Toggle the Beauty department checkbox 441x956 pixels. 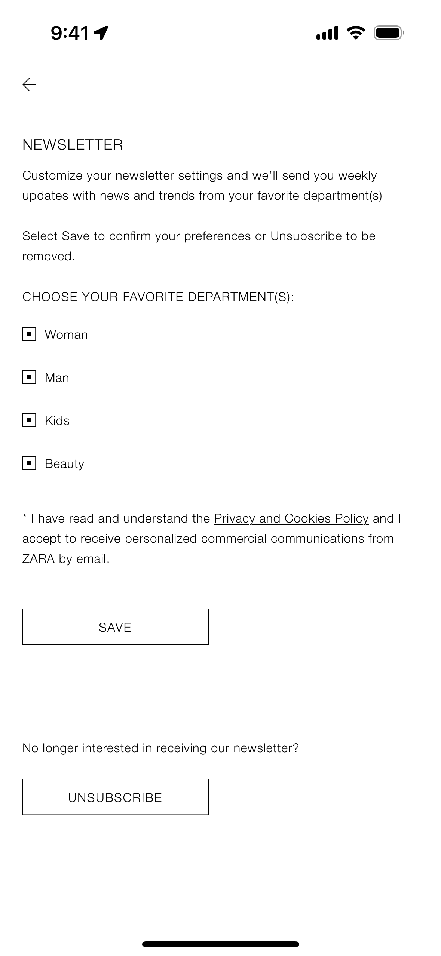pos(30,463)
